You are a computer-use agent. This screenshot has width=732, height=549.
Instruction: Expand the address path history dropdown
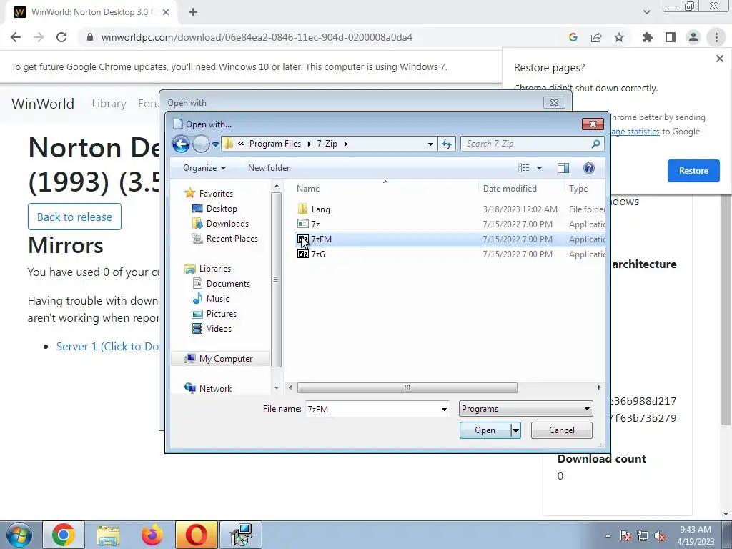click(x=430, y=144)
